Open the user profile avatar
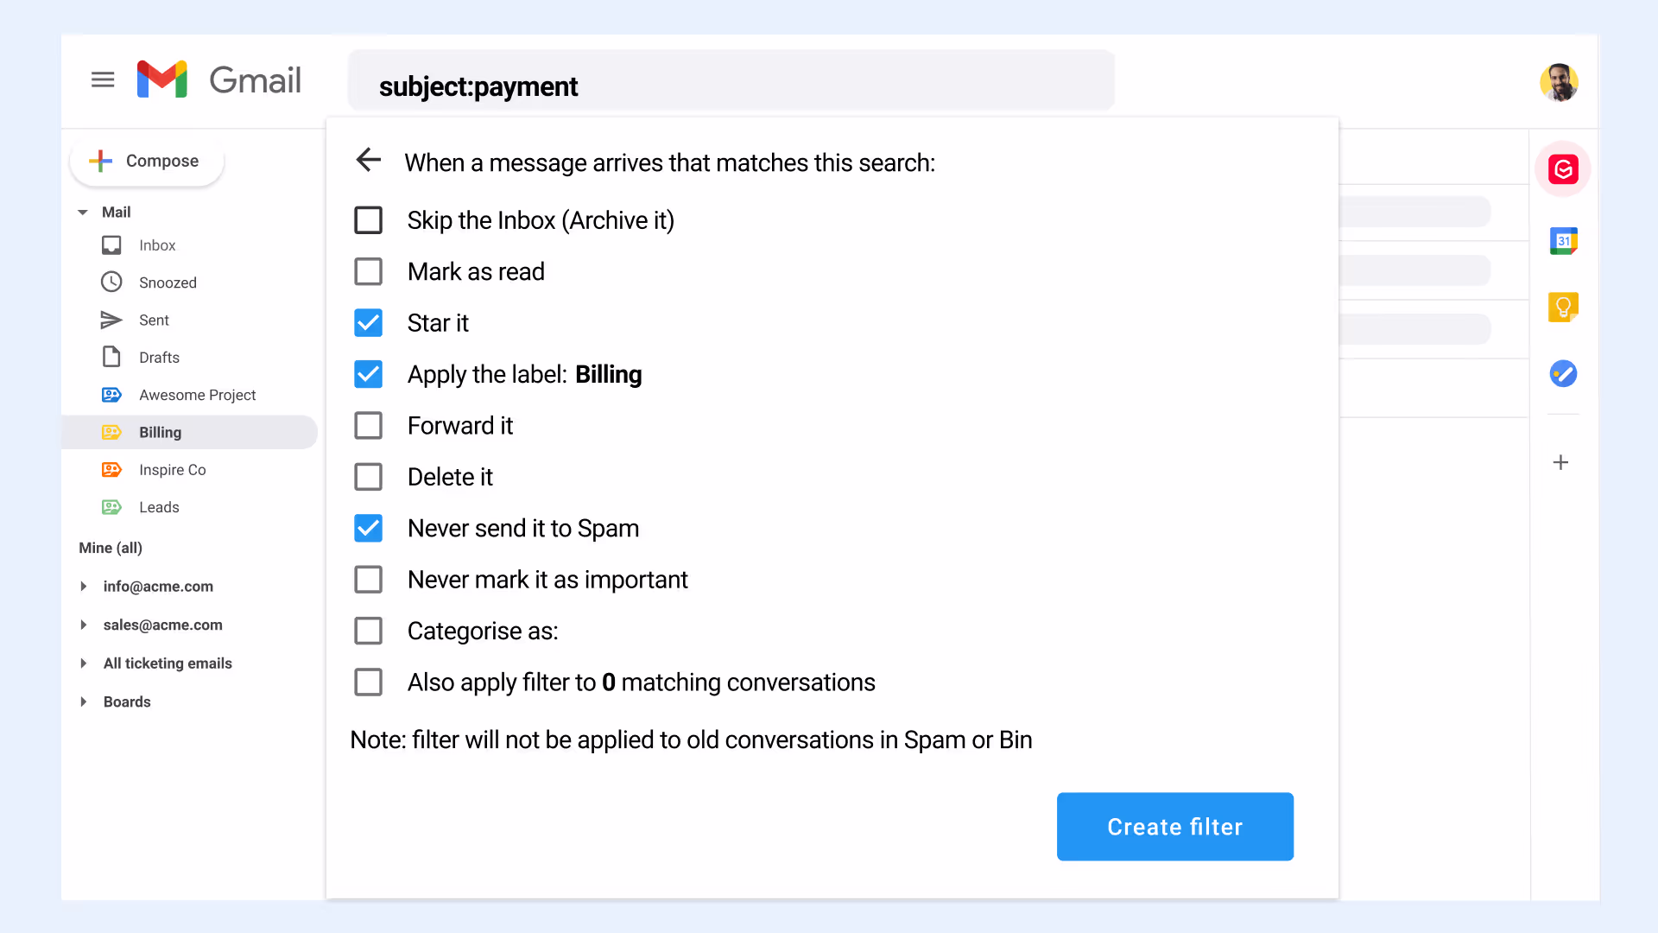1658x933 pixels. coord(1559,83)
